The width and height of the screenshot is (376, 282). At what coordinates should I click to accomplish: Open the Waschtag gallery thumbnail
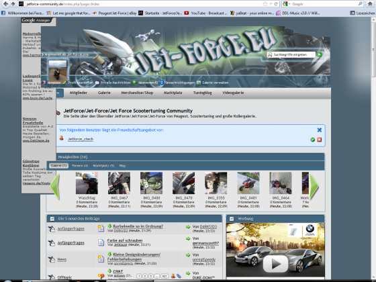pos(87,183)
